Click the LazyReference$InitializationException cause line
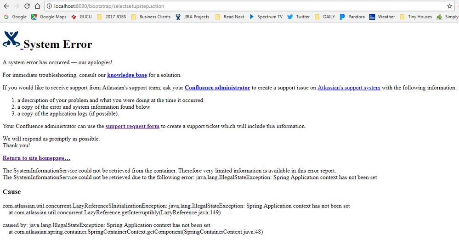Image resolution: width=459 pixels, height=240 pixels. tap(176, 206)
